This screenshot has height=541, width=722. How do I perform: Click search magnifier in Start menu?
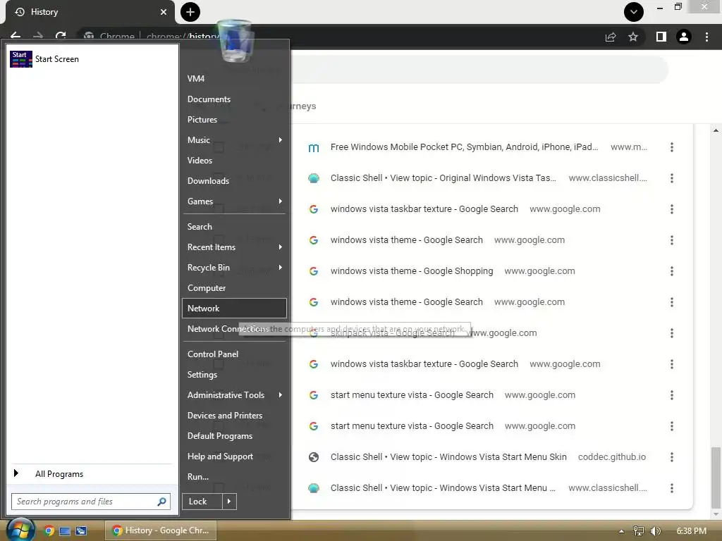[x=161, y=502]
